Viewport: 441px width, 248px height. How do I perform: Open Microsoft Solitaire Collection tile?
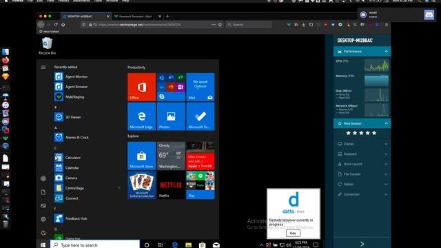(141, 185)
